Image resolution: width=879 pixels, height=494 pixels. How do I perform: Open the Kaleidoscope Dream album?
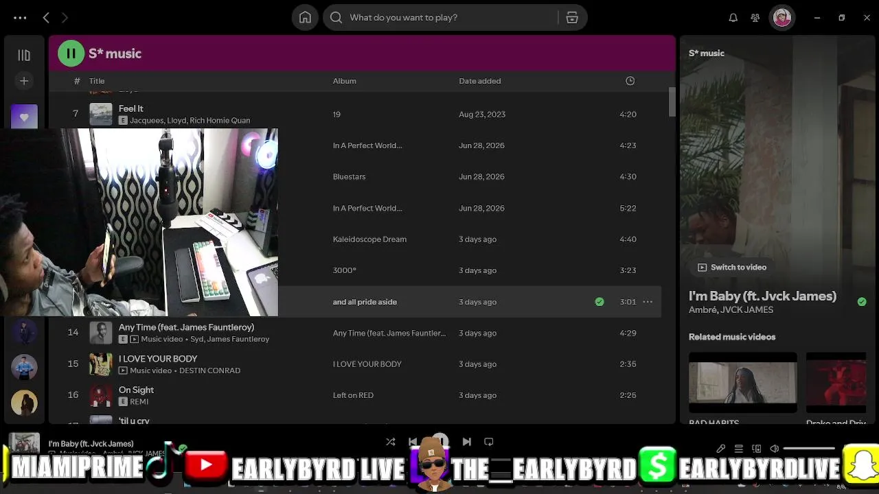click(x=369, y=239)
